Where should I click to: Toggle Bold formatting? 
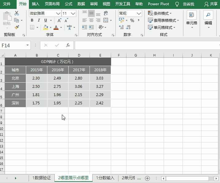coord(32,20)
